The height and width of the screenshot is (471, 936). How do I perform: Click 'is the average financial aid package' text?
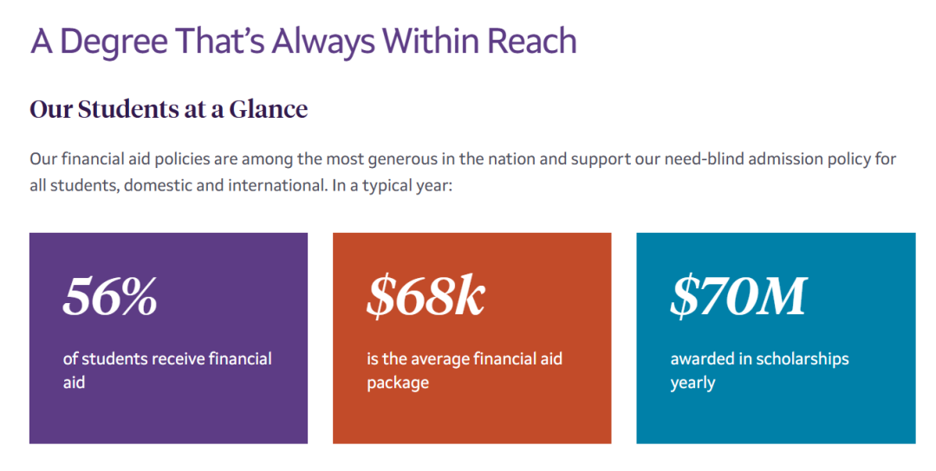coord(465,371)
